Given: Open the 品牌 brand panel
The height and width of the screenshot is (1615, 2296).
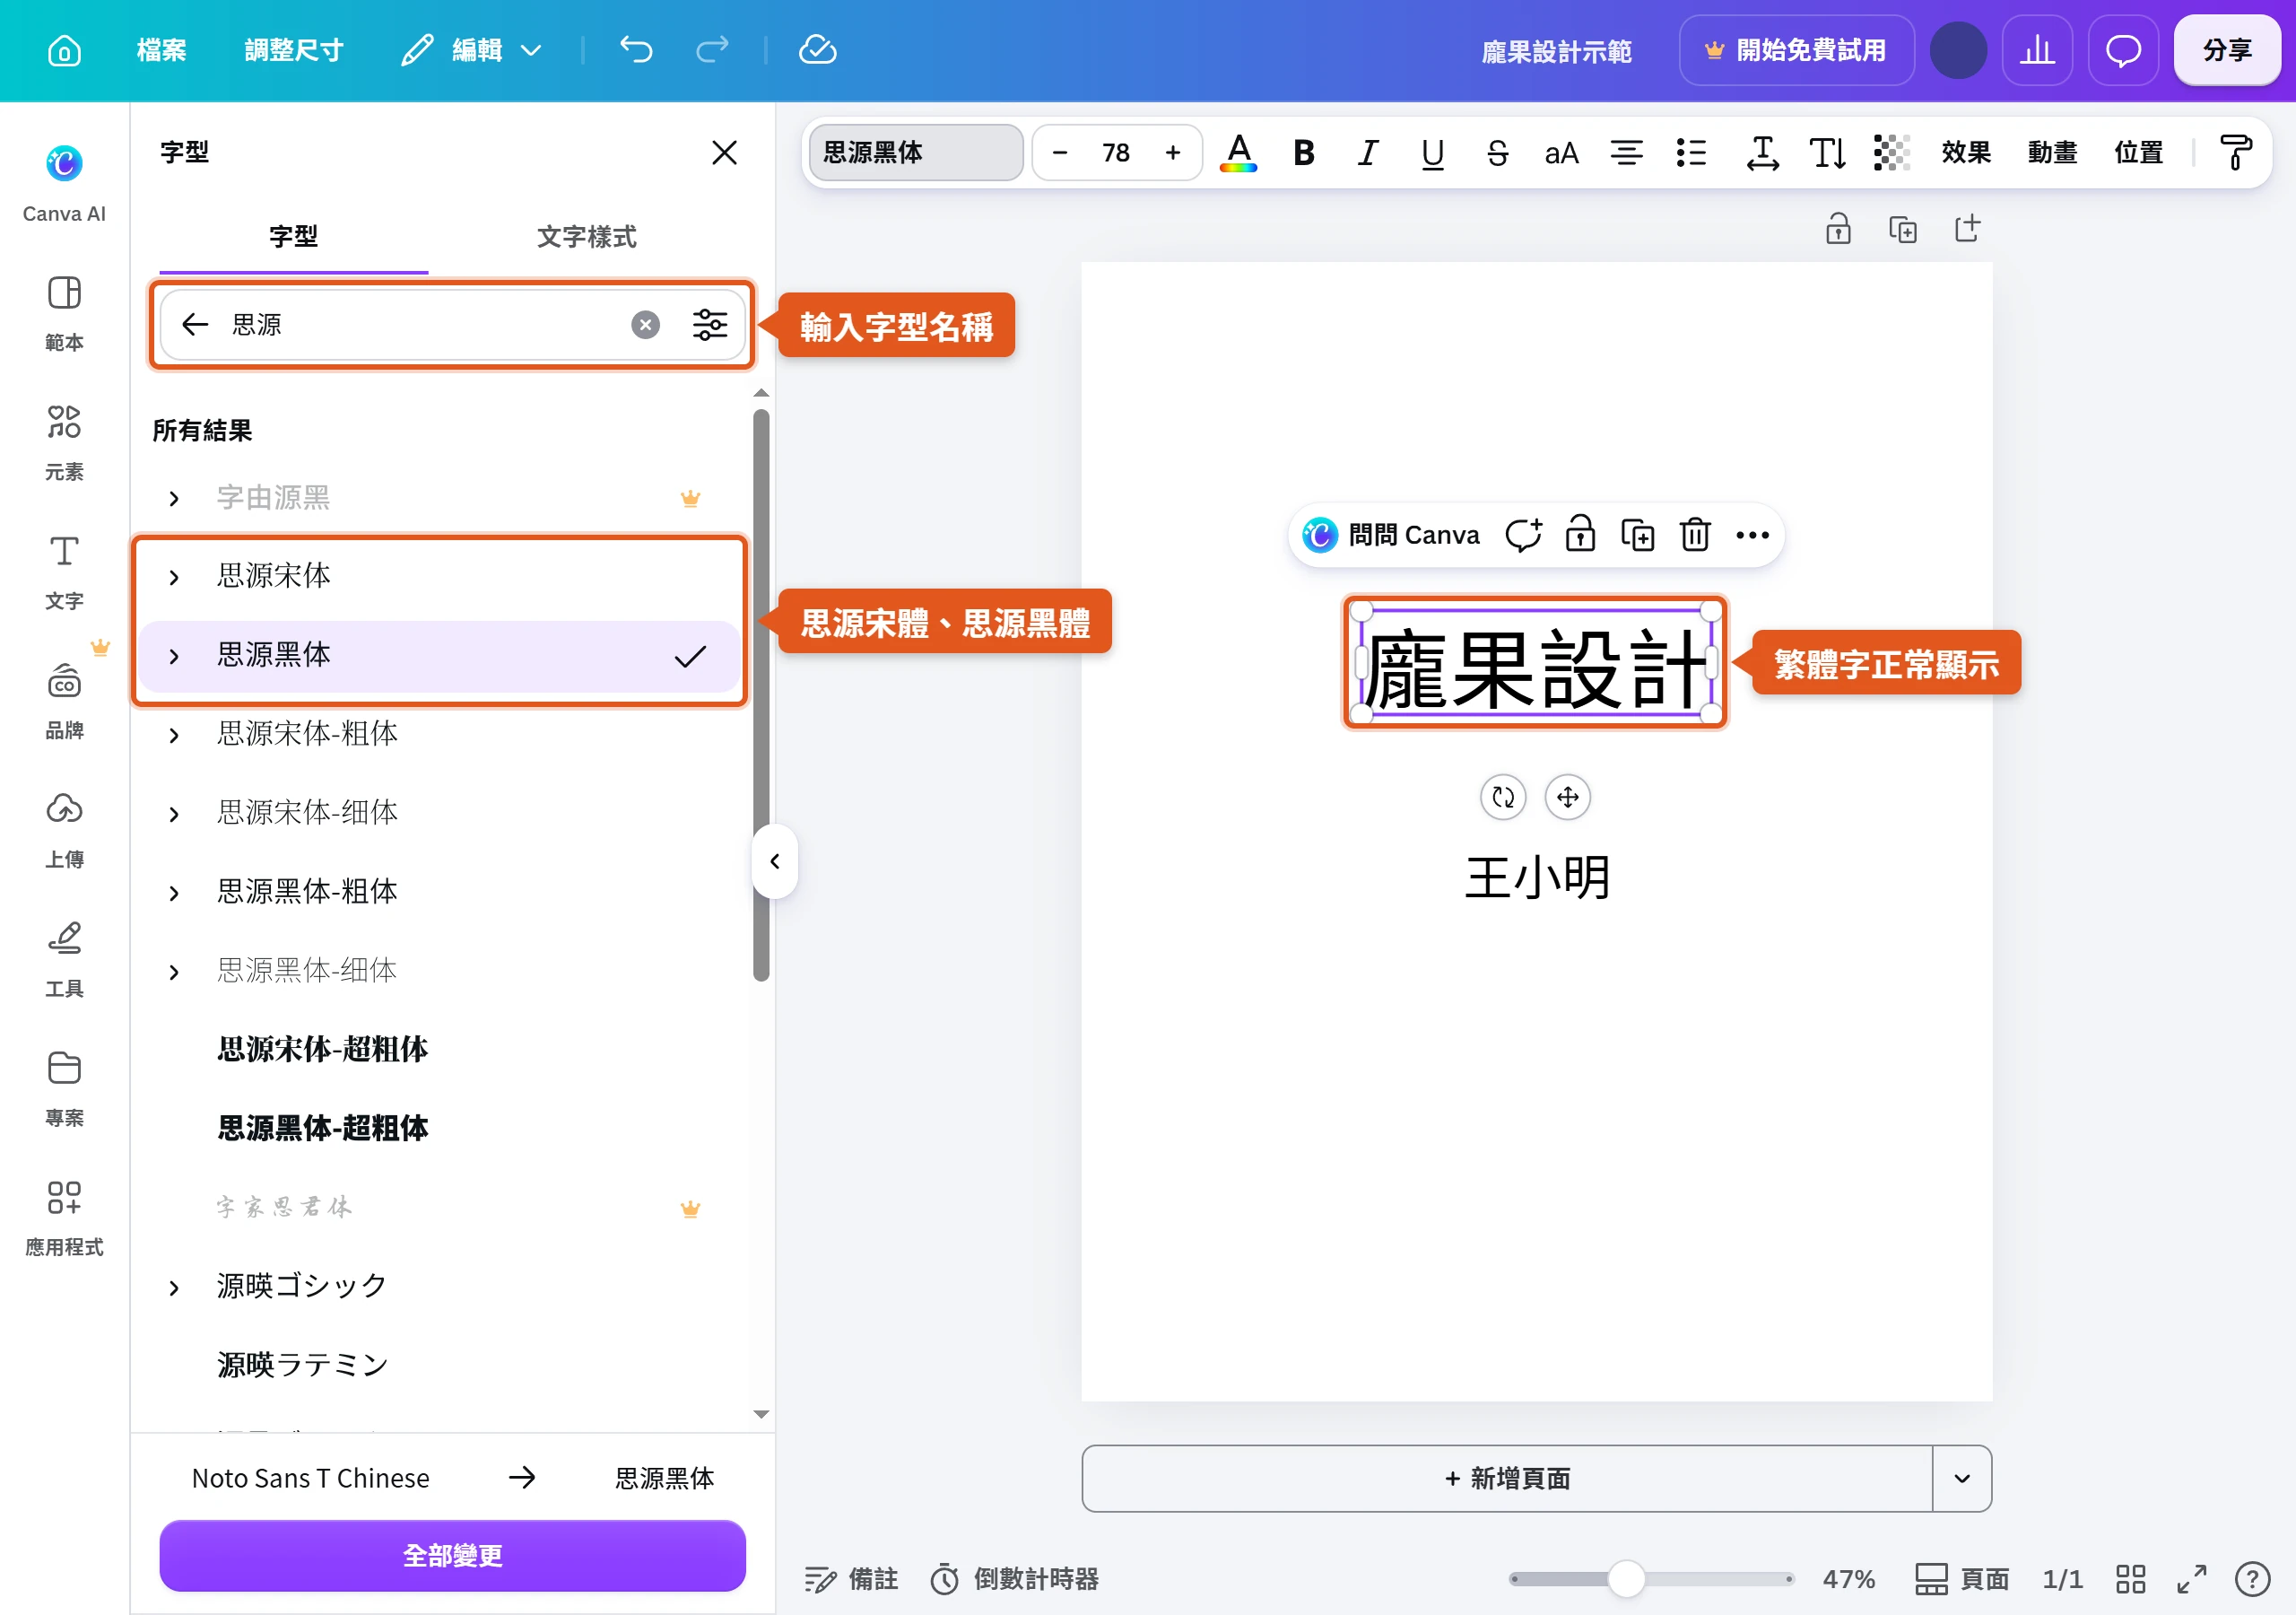Looking at the screenshot, I should [64, 701].
